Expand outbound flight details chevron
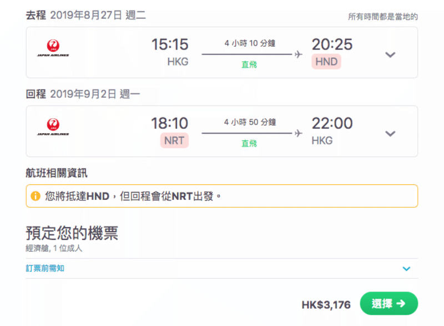The image size is (444, 326). click(390, 54)
